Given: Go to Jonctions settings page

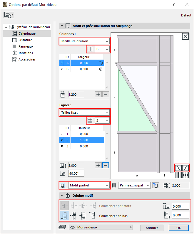Looking at the screenshot, I should coord(26,53).
